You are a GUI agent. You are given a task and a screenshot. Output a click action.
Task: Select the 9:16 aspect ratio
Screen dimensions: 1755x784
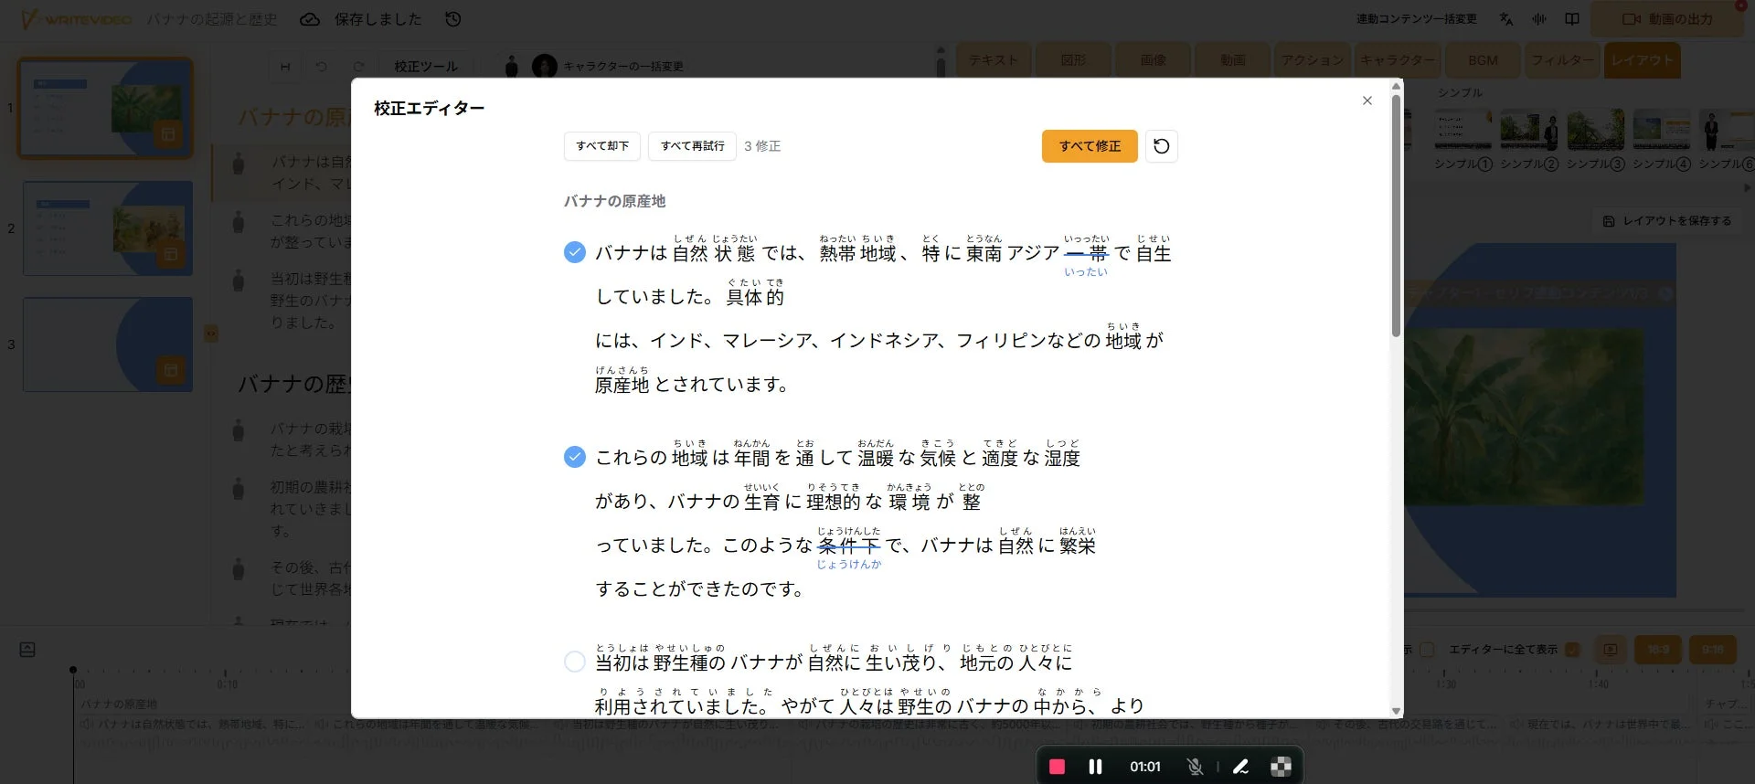[x=1712, y=650]
